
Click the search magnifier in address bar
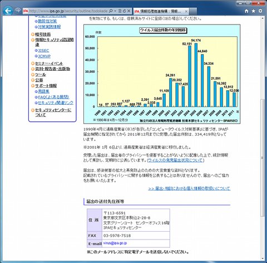[x=111, y=11]
